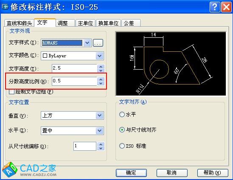
Task: Choose 与尺寸线对齐 radio option
Action: 122,130
